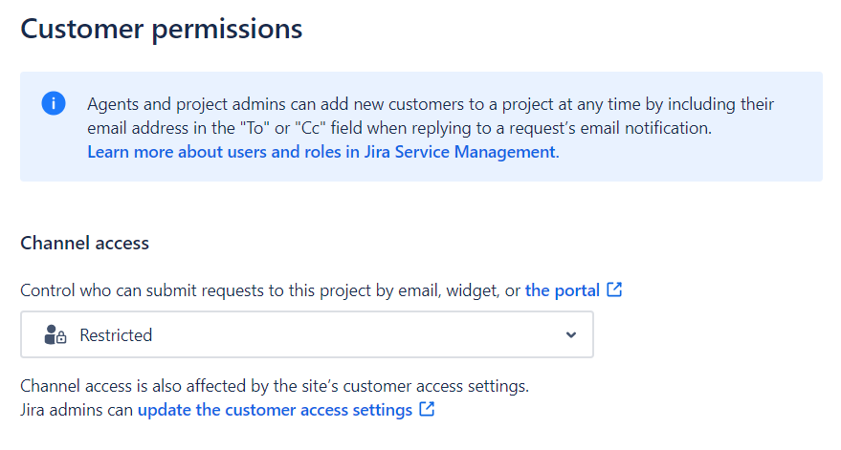Viewport: 841px width, 450px height.
Task: Click external-link icon beside the portal
Action: click(614, 289)
